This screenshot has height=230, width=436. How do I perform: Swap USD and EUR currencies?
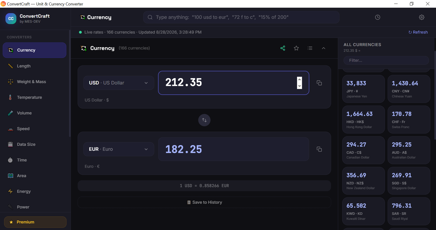tap(204, 120)
